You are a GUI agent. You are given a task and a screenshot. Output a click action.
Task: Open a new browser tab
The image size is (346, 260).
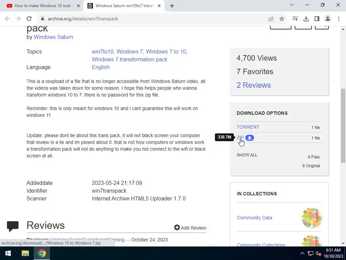click(x=172, y=6)
